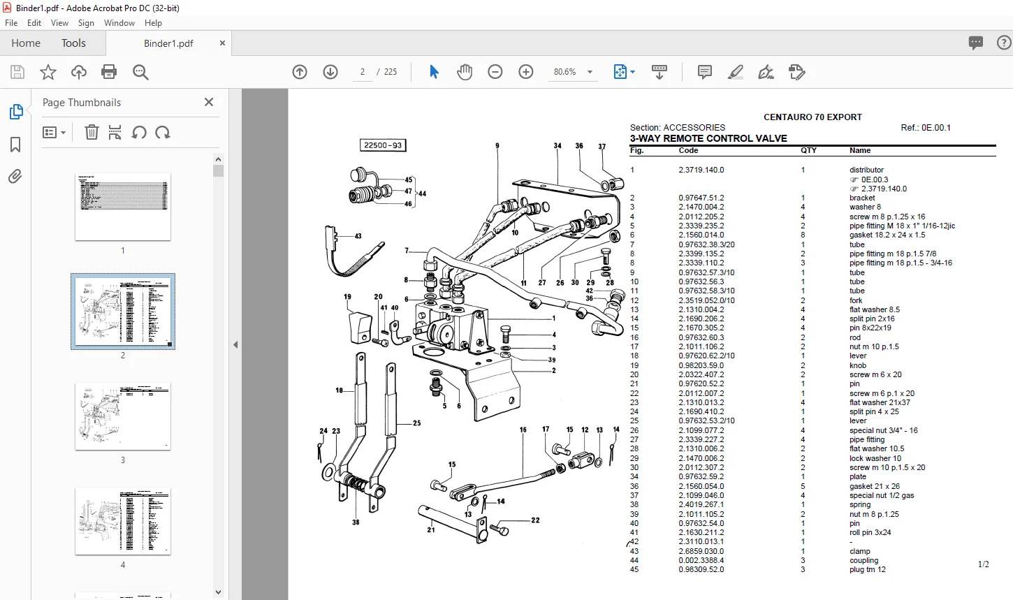Click the stamp tool icon
This screenshot has height=600, width=1013.
click(797, 72)
